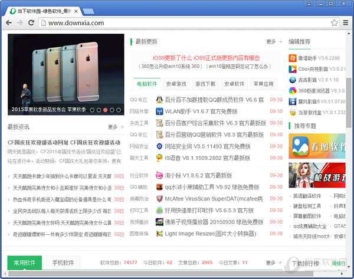
Task: Switch to the 游戏下载 tab
Action: tap(205, 84)
